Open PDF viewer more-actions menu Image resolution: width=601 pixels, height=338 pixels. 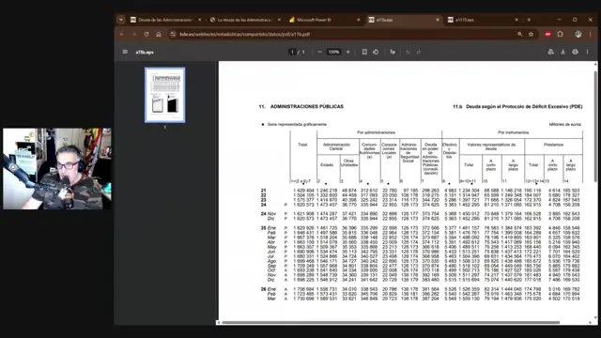(x=587, y=52)
